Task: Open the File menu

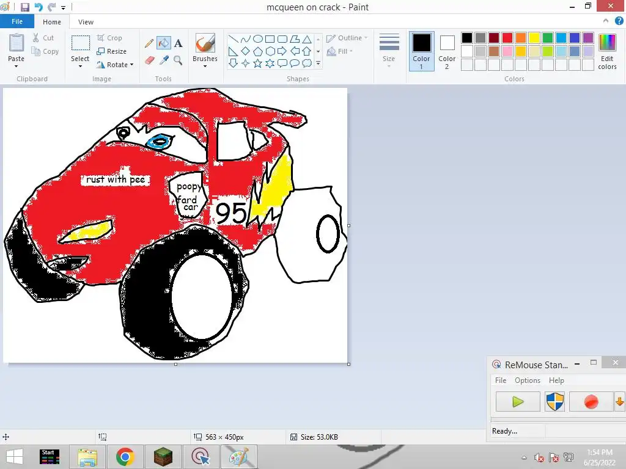Action: click(x=17, y=21)
